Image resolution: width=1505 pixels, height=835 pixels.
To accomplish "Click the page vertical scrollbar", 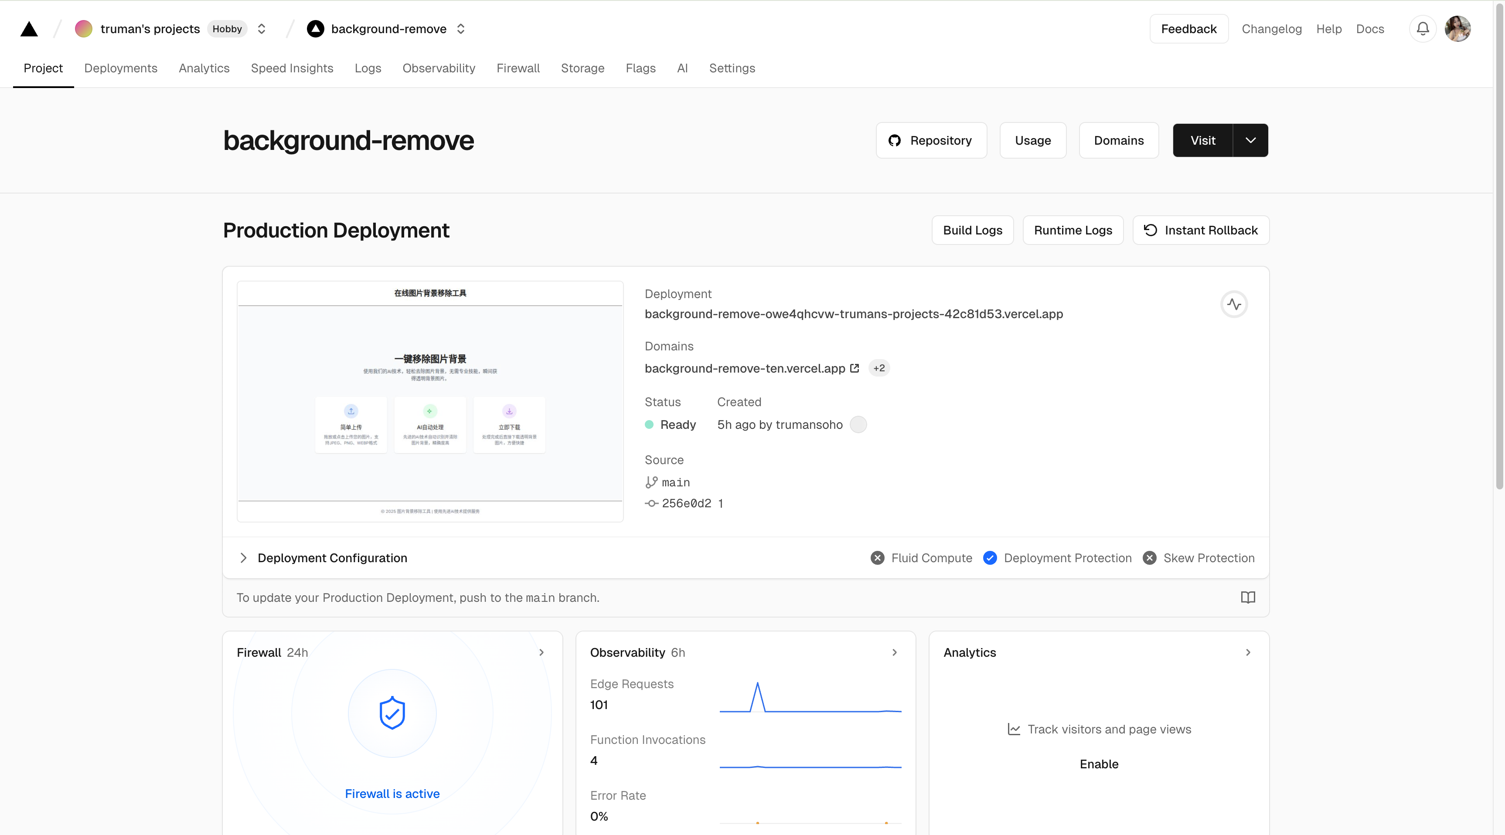I will pyautogui.click(x=1499, y=245).
